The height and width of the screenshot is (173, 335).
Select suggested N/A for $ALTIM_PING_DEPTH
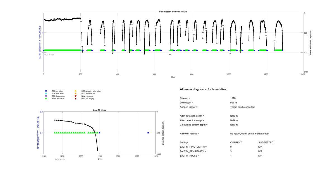pos(260,147)
